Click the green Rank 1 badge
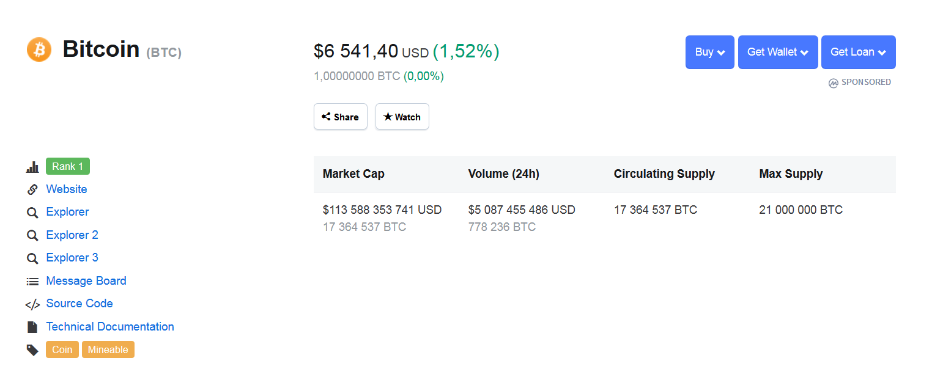 [68, 166]
